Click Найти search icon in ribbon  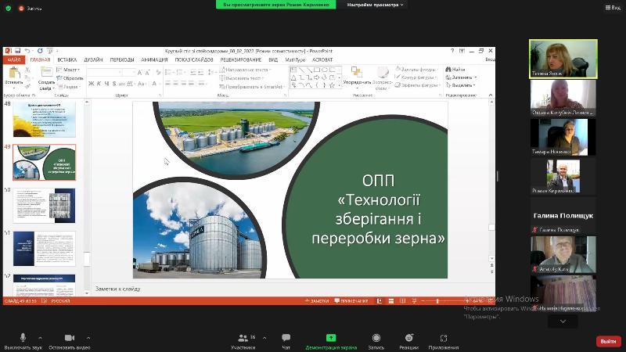(x=455, y=70)
